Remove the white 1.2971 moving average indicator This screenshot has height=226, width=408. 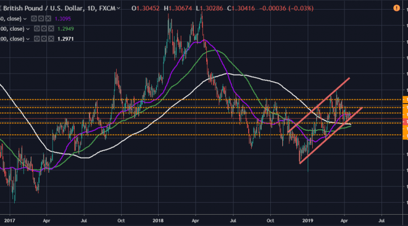pyautogui.click(x=51, y=39)
